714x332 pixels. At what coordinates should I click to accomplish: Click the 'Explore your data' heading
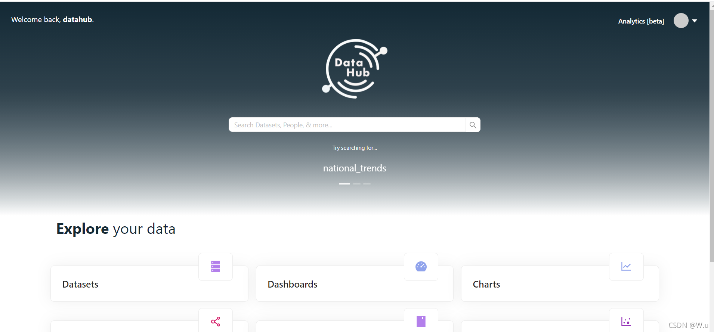pyautogui.click(x=116, y=229)
